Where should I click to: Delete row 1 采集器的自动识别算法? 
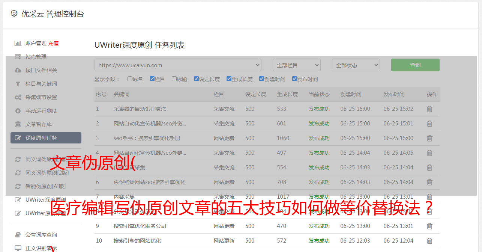(430, 109)
